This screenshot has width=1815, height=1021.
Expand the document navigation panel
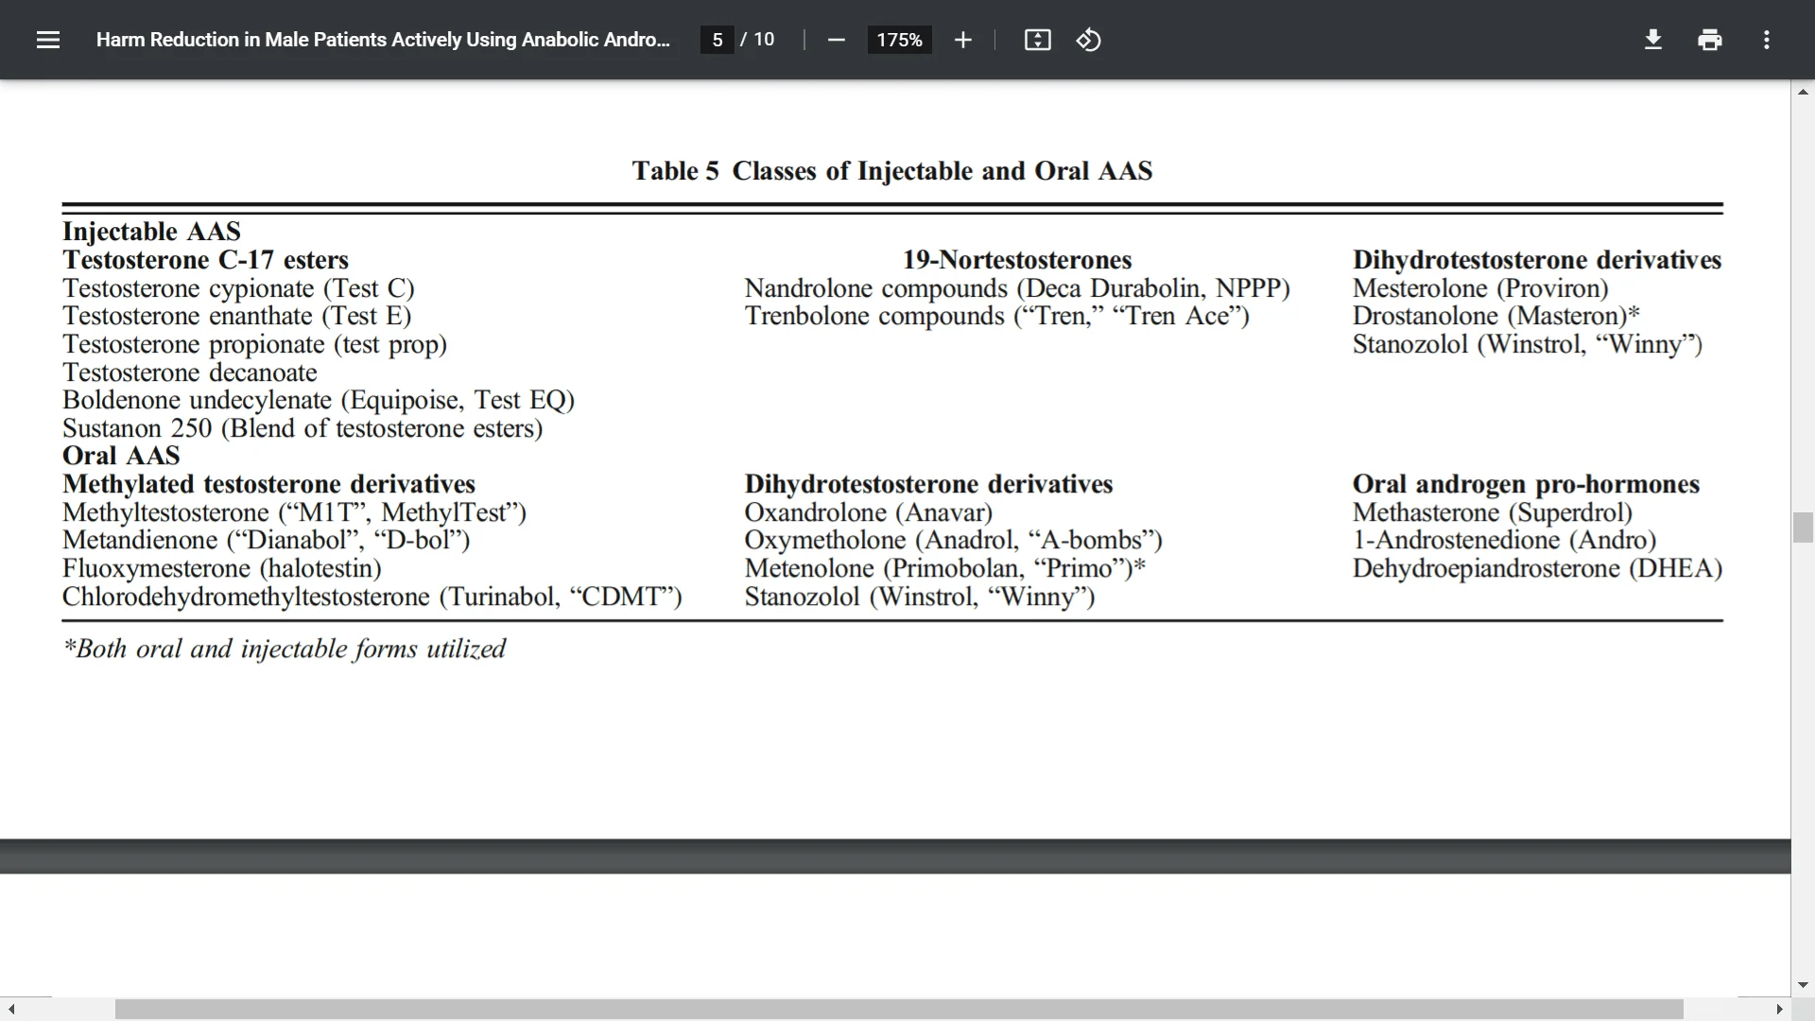pyautogui.click(x=47, y=40)
